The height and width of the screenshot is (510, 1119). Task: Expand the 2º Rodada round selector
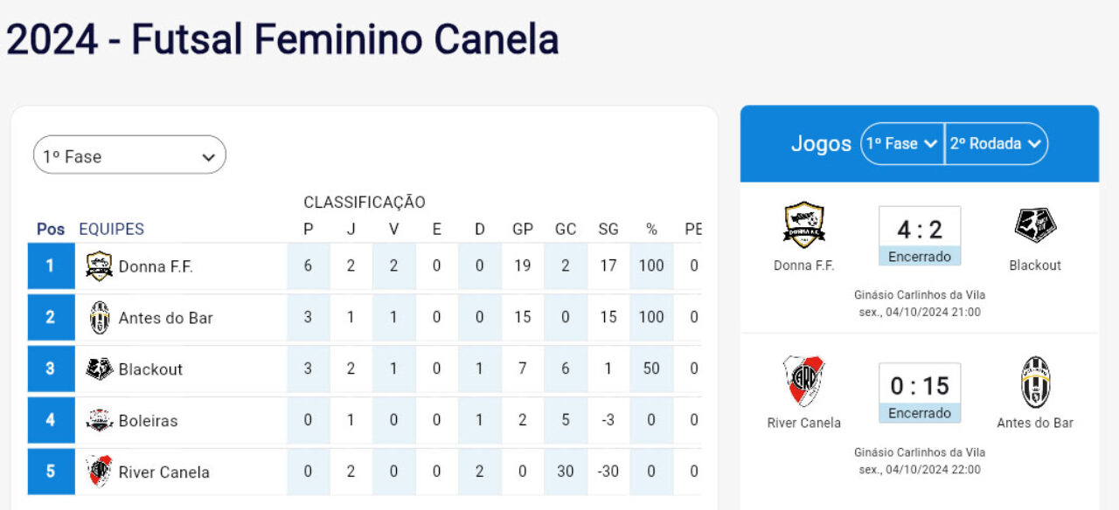click(997, 143)
